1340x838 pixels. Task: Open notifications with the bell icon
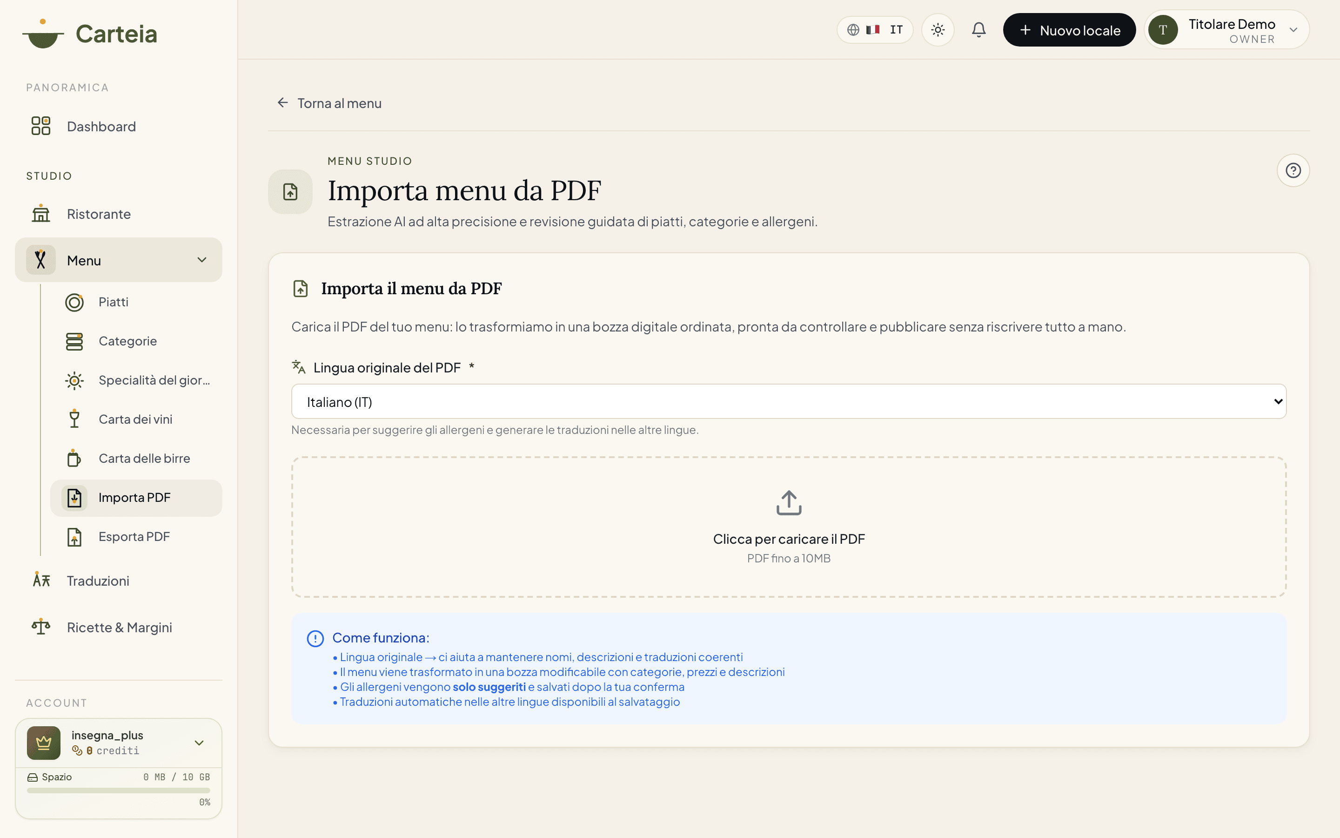pos(978,30)
